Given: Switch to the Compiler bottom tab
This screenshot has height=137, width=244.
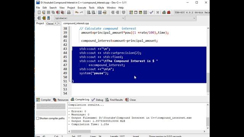Looking at the screenshot, I should (x=43, y=100).
